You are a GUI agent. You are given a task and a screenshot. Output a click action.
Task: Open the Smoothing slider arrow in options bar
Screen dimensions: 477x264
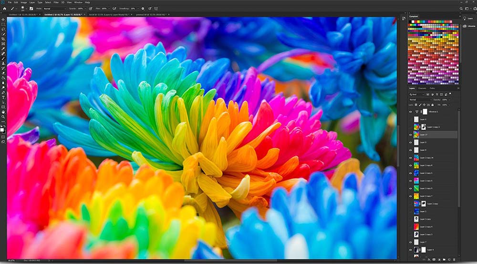coord(138,9)
